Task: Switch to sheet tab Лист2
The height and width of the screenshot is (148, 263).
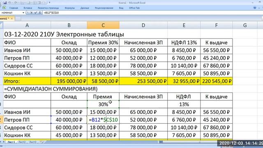Action: pos(22,142)
